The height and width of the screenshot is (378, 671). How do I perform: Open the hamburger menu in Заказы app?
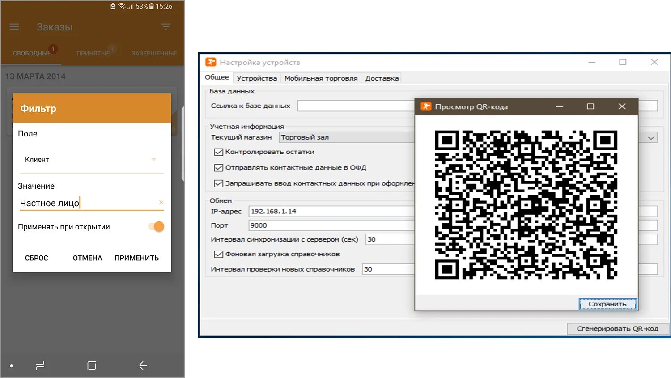click(14, 27)
